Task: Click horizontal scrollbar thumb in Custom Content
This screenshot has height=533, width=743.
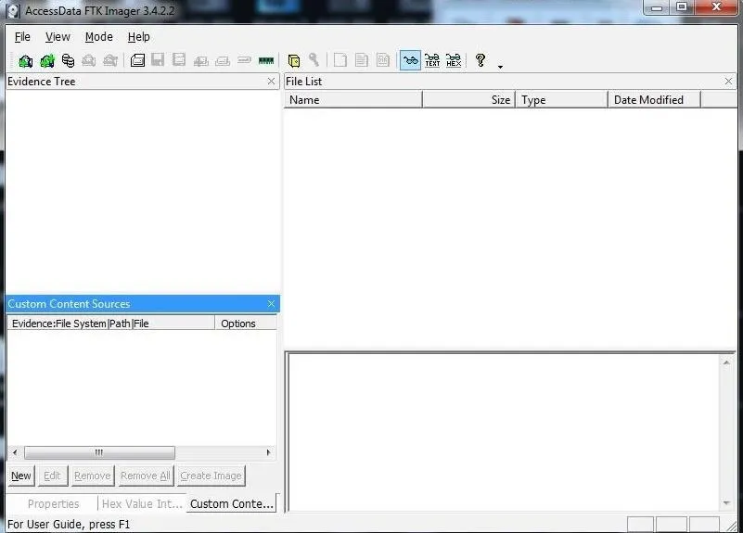Action: 99,452
